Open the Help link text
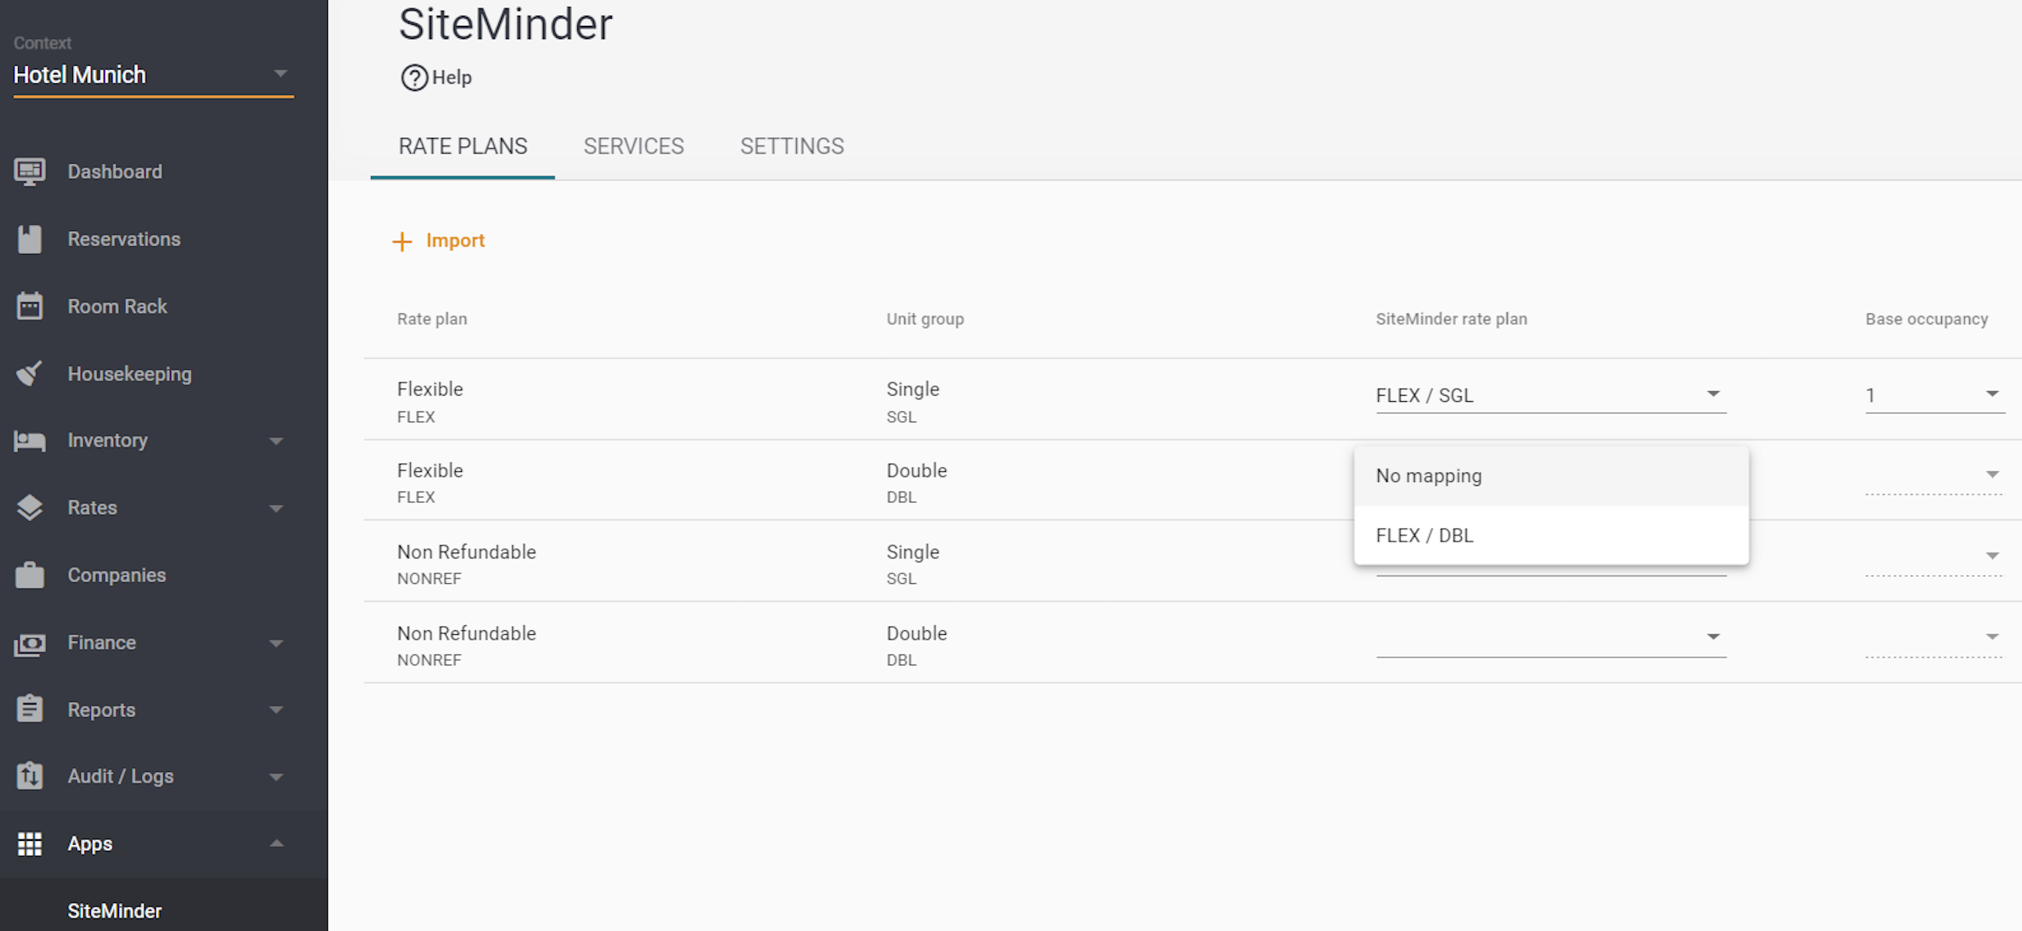Viewport: 2022px width, 931px height. [452, 78]
